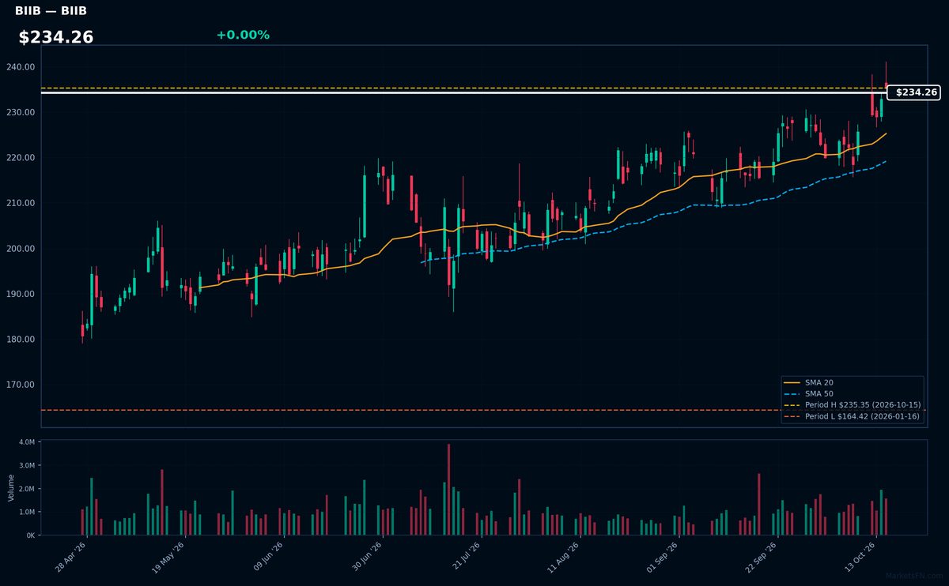This screenshot has height=586, width=949.
Task: Click the 240.00 price axis label
Action: pos(21,67)
